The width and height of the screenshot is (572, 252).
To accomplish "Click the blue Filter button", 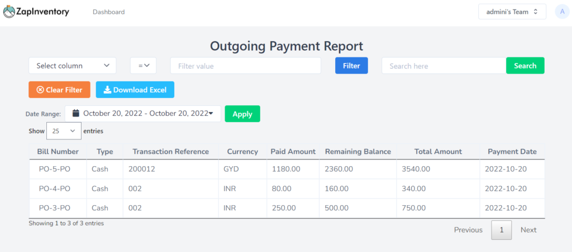I will tap(352, 66).
